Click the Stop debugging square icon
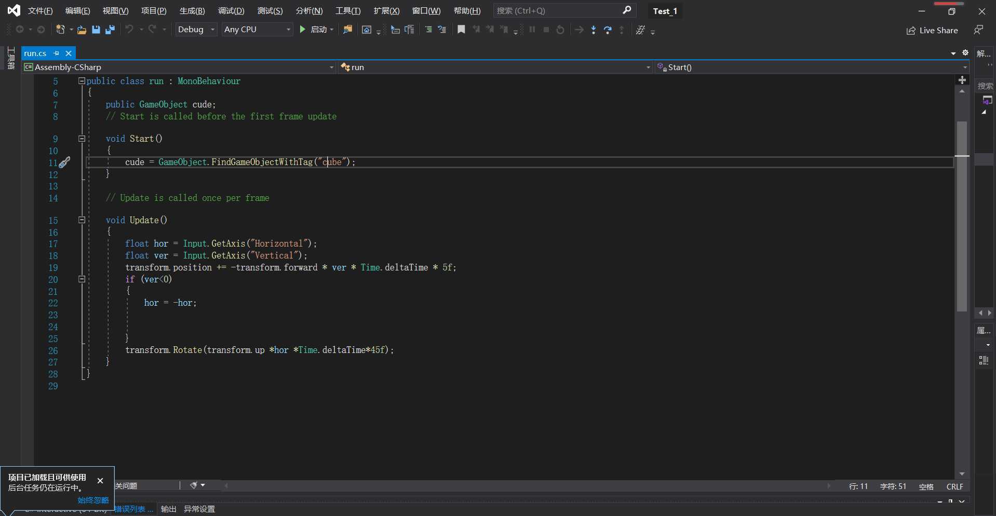The height and width of the screenshot is (516, 996). pyautogui.click(x=546, y=30)
